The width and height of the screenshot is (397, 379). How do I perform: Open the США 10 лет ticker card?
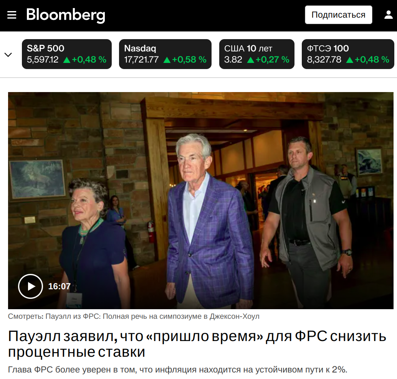(257, 54)
